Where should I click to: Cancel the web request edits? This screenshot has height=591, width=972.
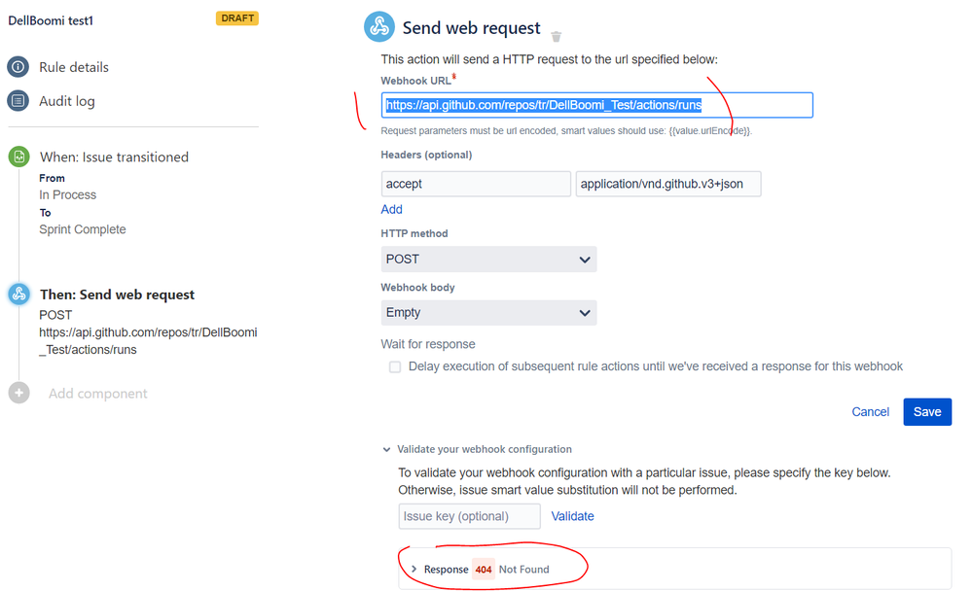point(871,412)
